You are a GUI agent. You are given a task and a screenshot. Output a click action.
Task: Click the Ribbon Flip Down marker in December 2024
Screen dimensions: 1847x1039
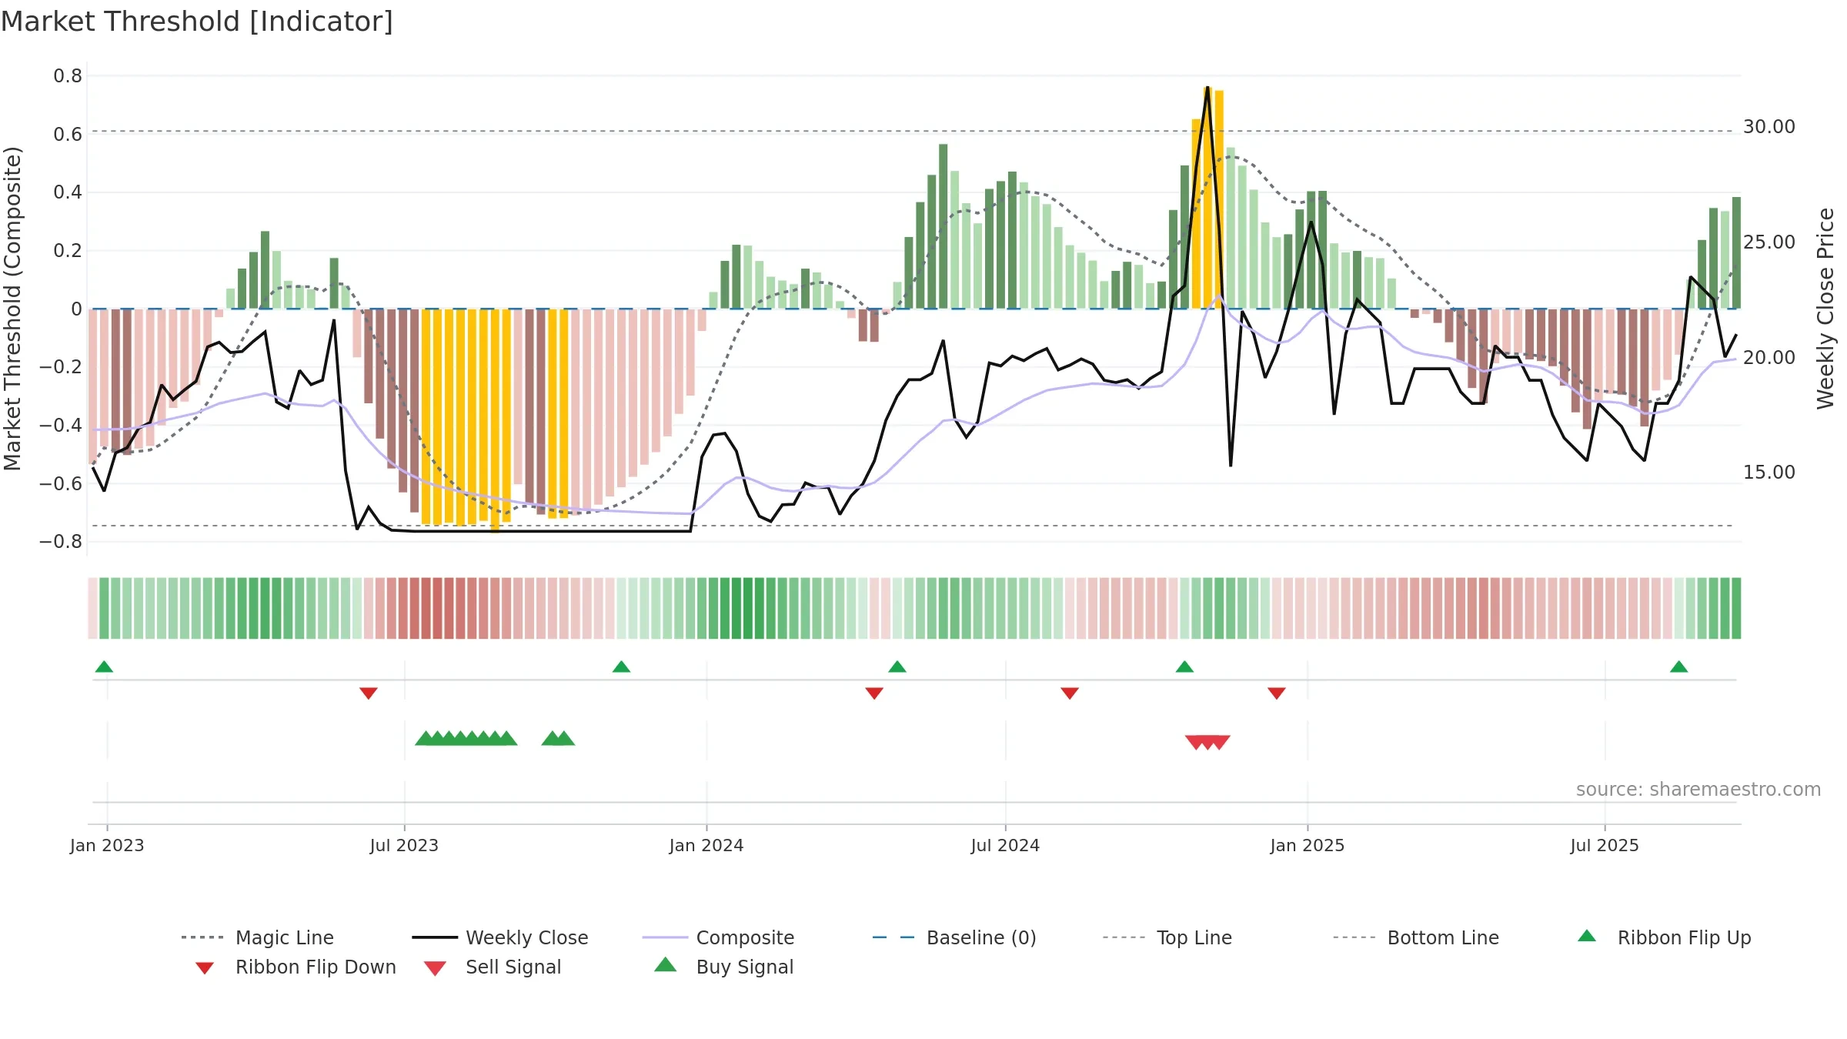coord(1277,693)
